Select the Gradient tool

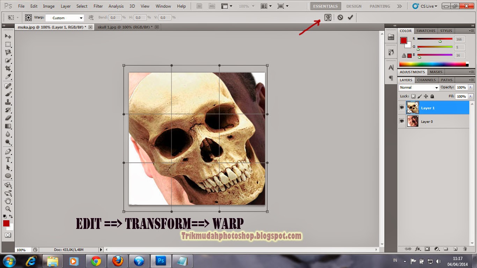coord(8,126)
